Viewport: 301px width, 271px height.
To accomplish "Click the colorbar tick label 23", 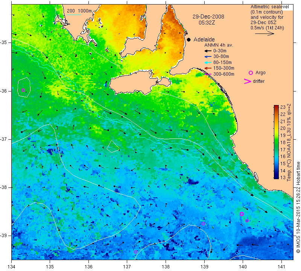I will point(283,107).
